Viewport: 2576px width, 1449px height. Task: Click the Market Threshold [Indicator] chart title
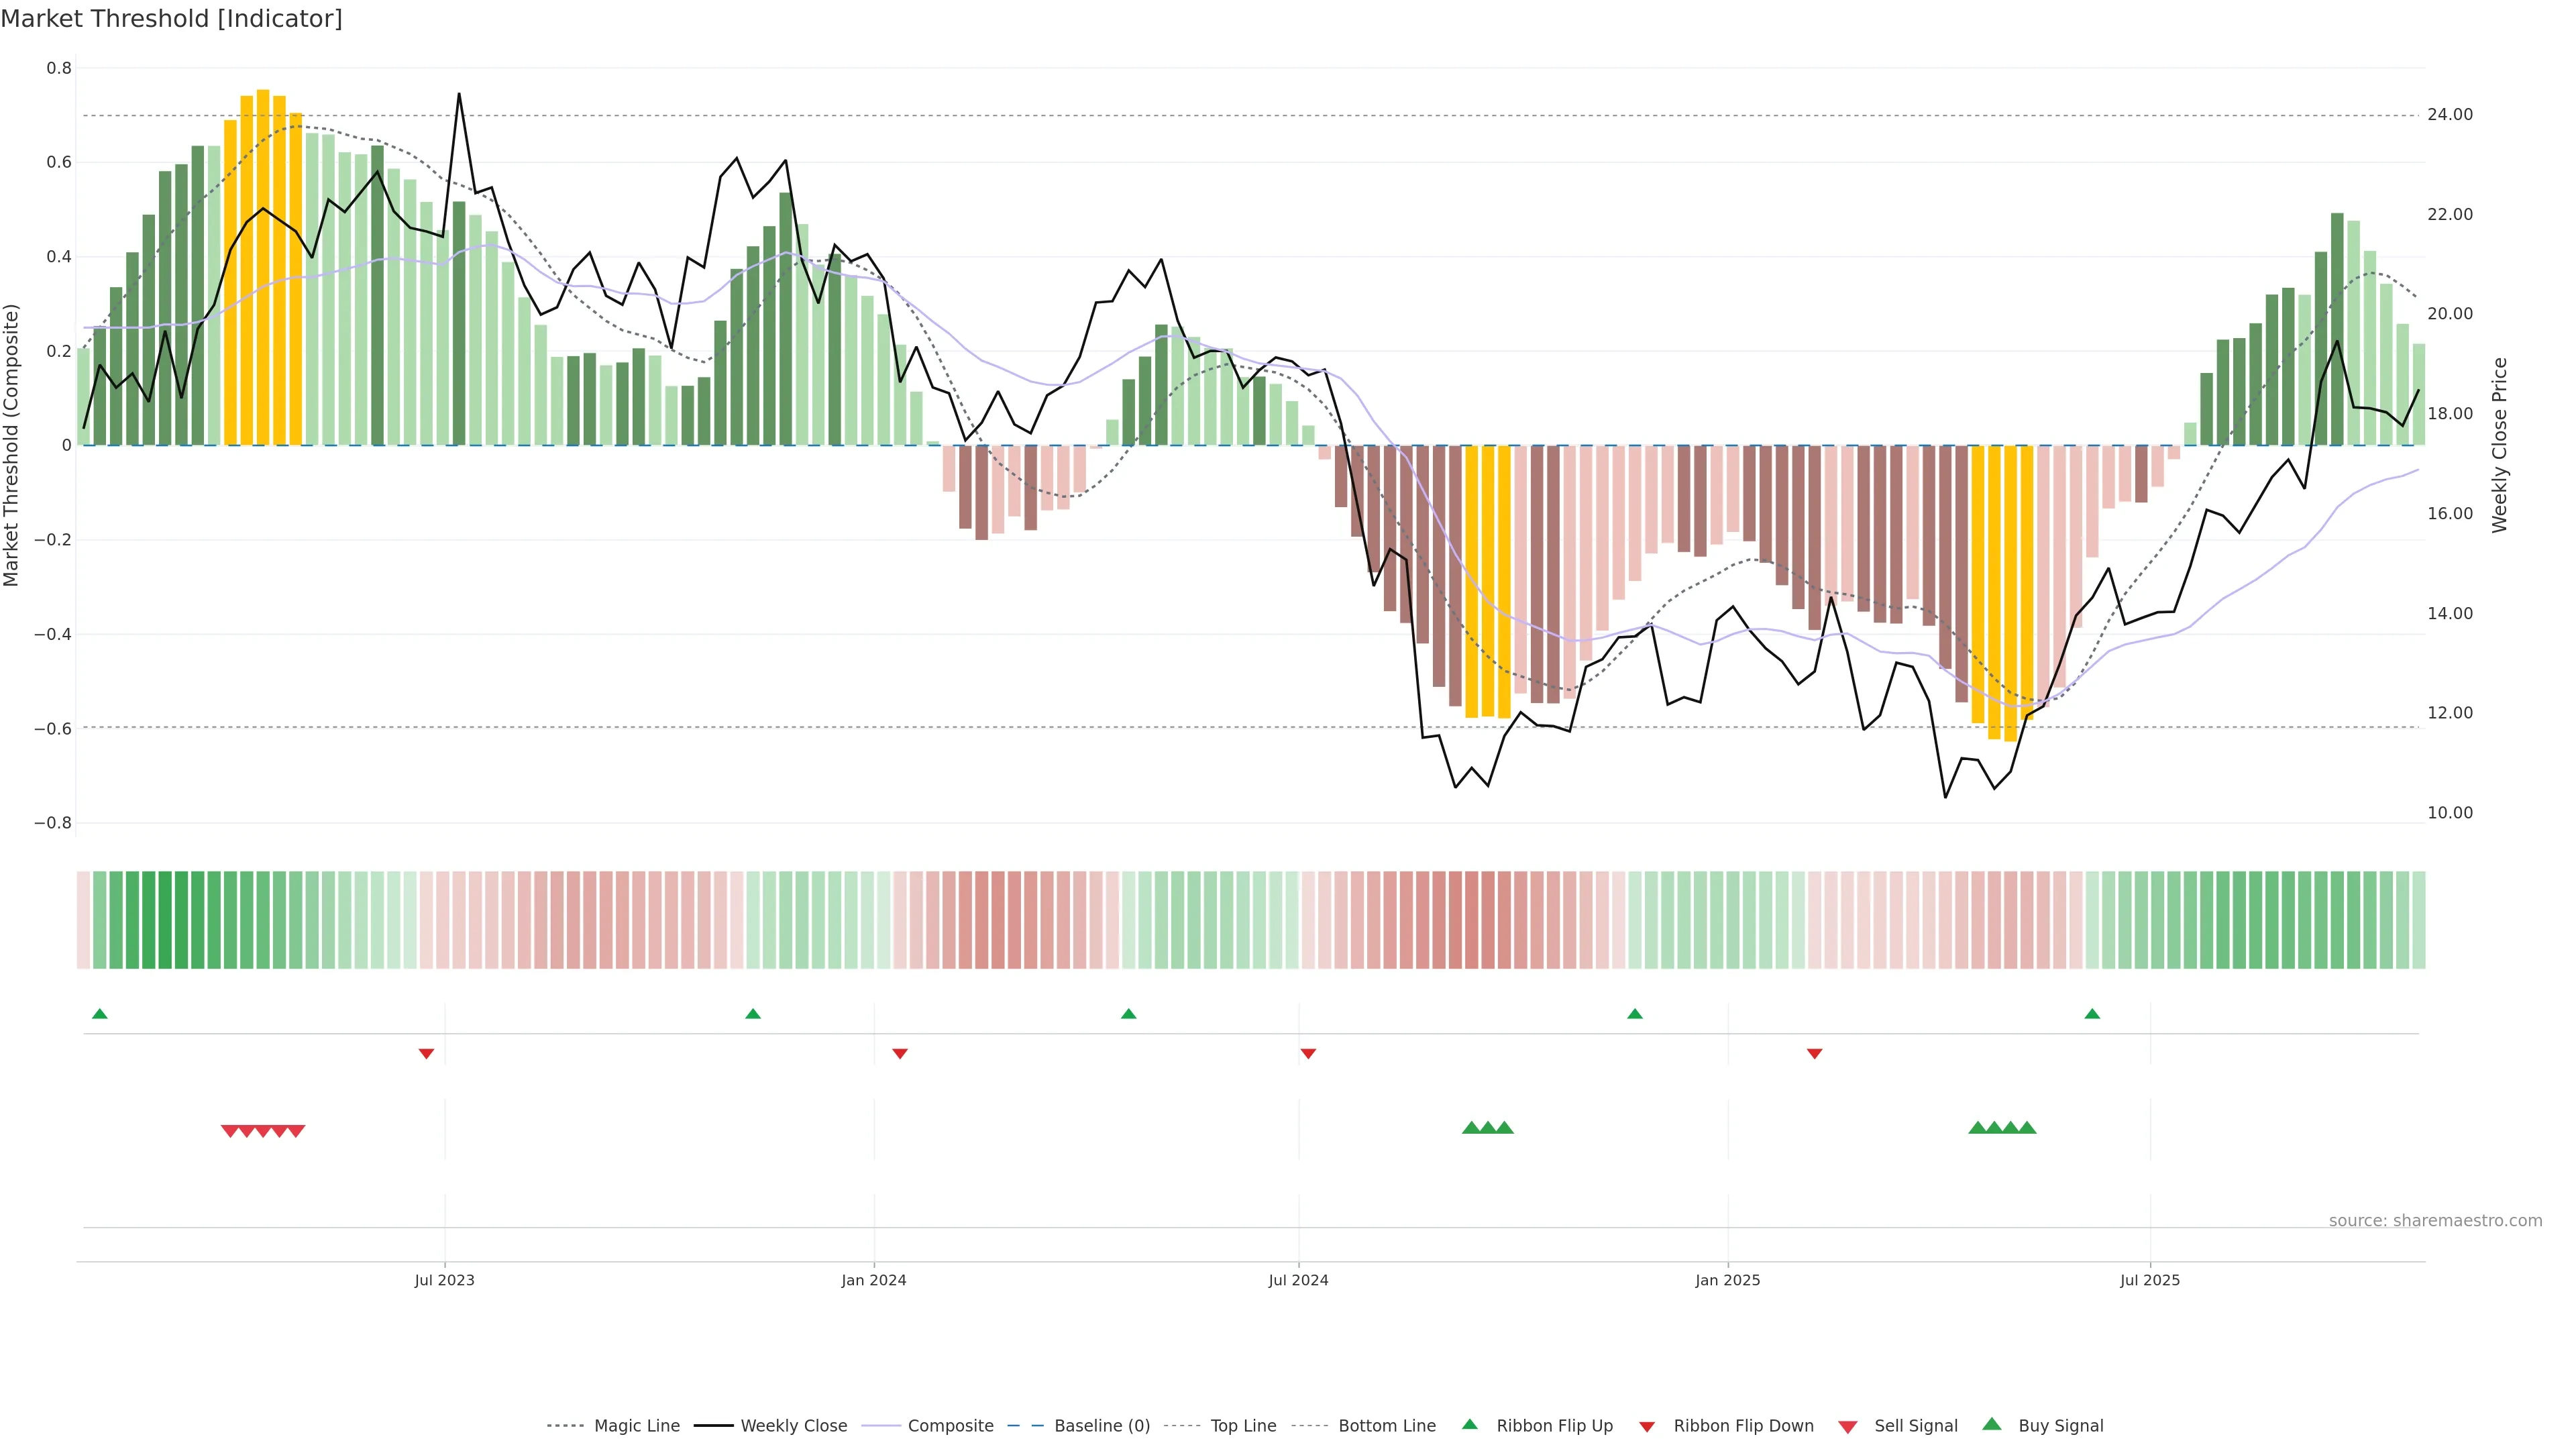coord(171,19)
